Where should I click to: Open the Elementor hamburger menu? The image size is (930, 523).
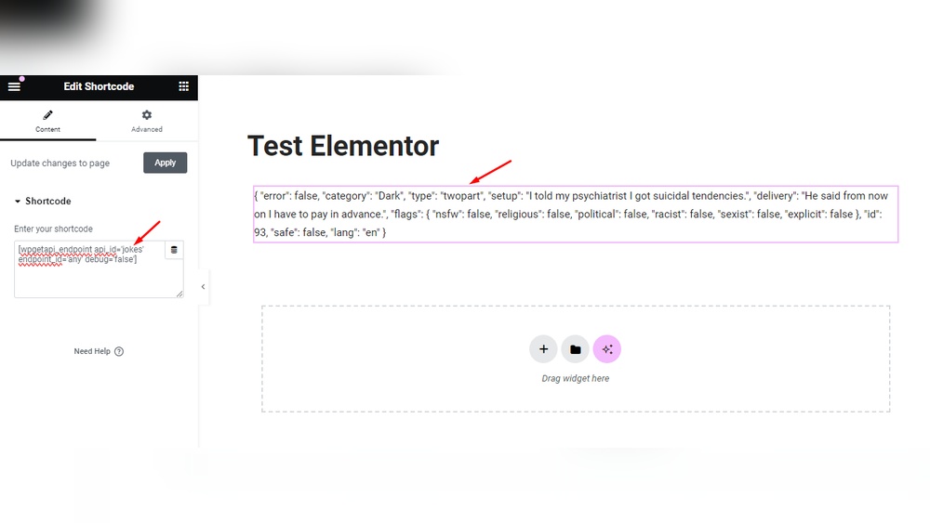(14, 86)
